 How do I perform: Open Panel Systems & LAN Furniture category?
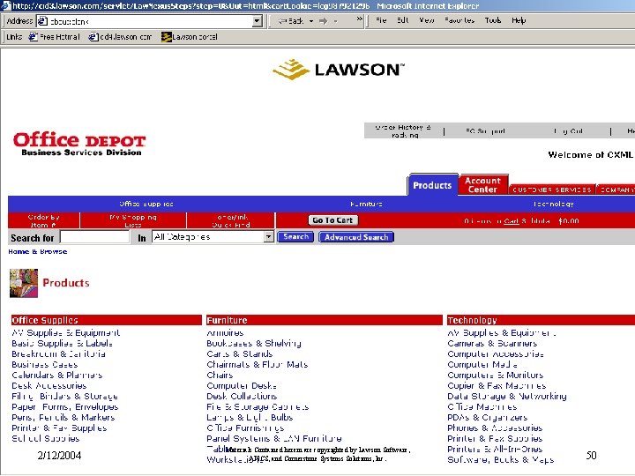pos(274,438)
